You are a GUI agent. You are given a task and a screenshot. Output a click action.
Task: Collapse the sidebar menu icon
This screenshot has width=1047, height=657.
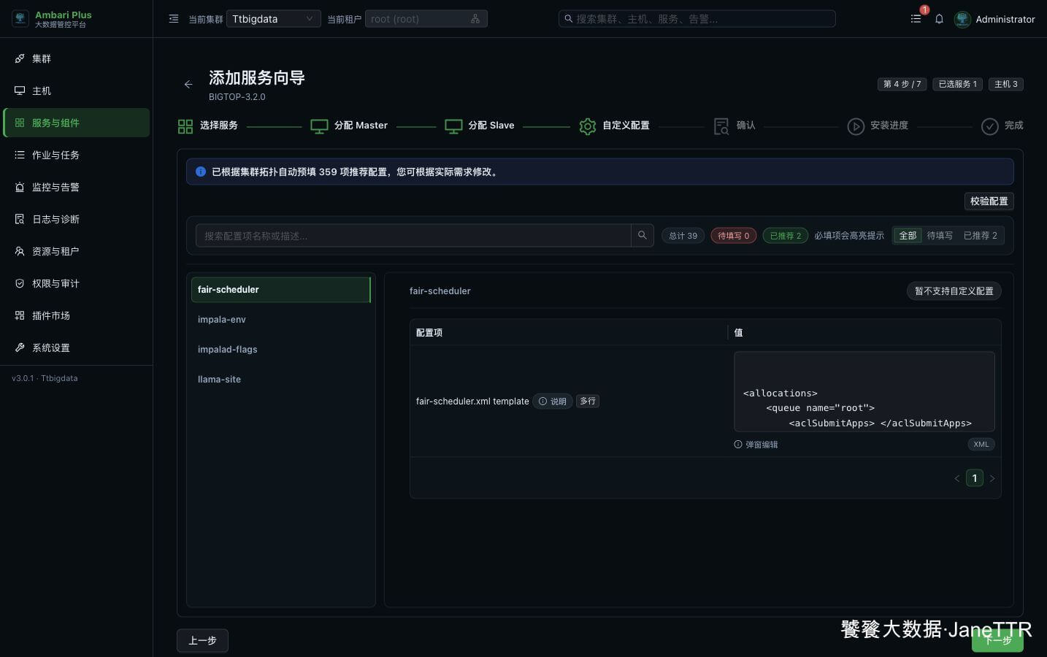coord(174,19)
